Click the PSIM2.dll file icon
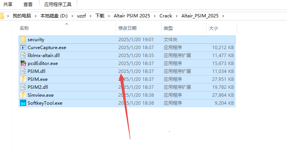The image size is (287, 150). pyautogui.click(x=23, y=87)
